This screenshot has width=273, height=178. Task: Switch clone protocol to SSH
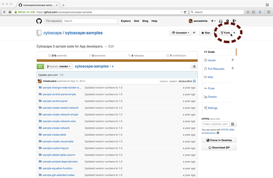tap(232, 130)
